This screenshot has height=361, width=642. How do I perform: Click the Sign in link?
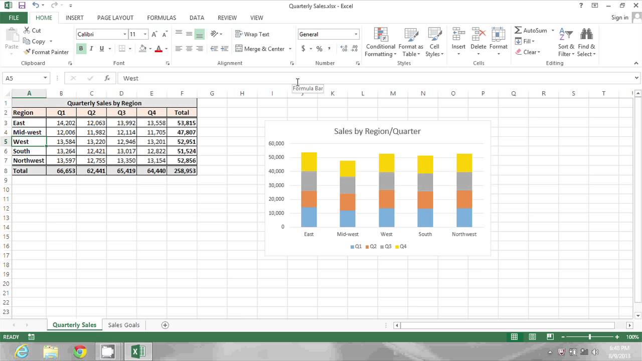(x=620, y=18)
